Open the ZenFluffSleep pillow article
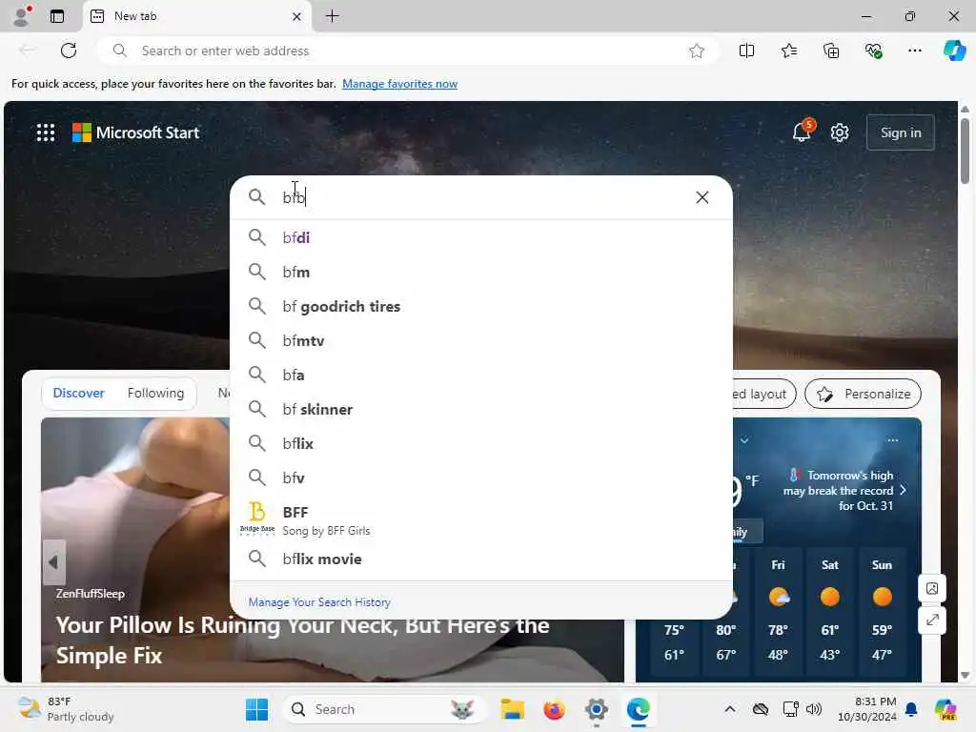The width and height of the screenshot is (976, 732). (302, 640)
